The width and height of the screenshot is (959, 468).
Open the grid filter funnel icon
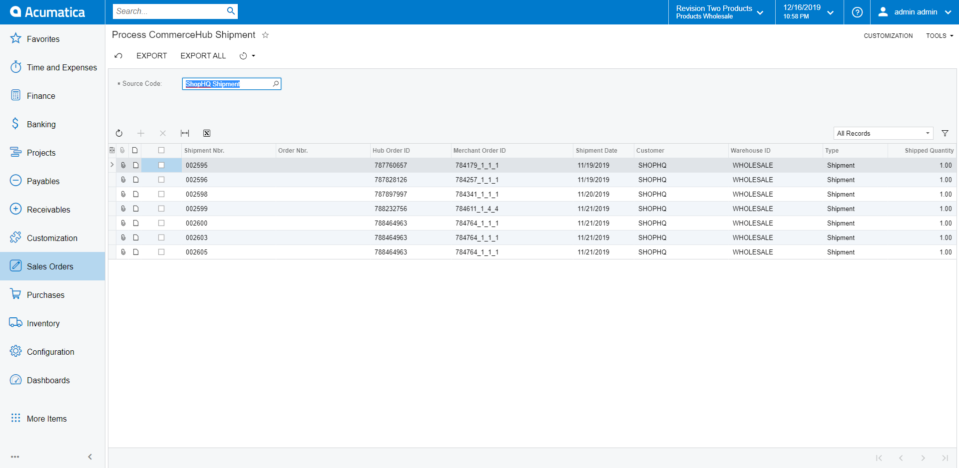[945, 133]
